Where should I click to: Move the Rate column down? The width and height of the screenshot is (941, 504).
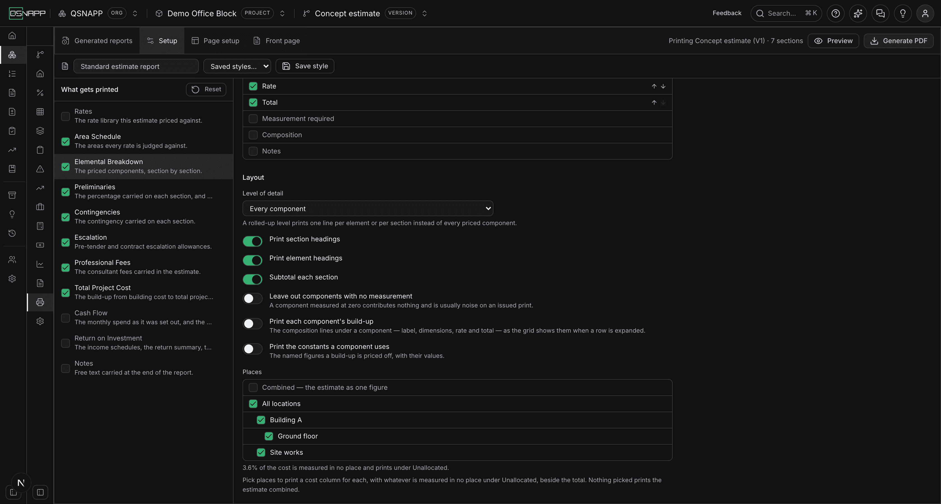click(x=663, y=86)
